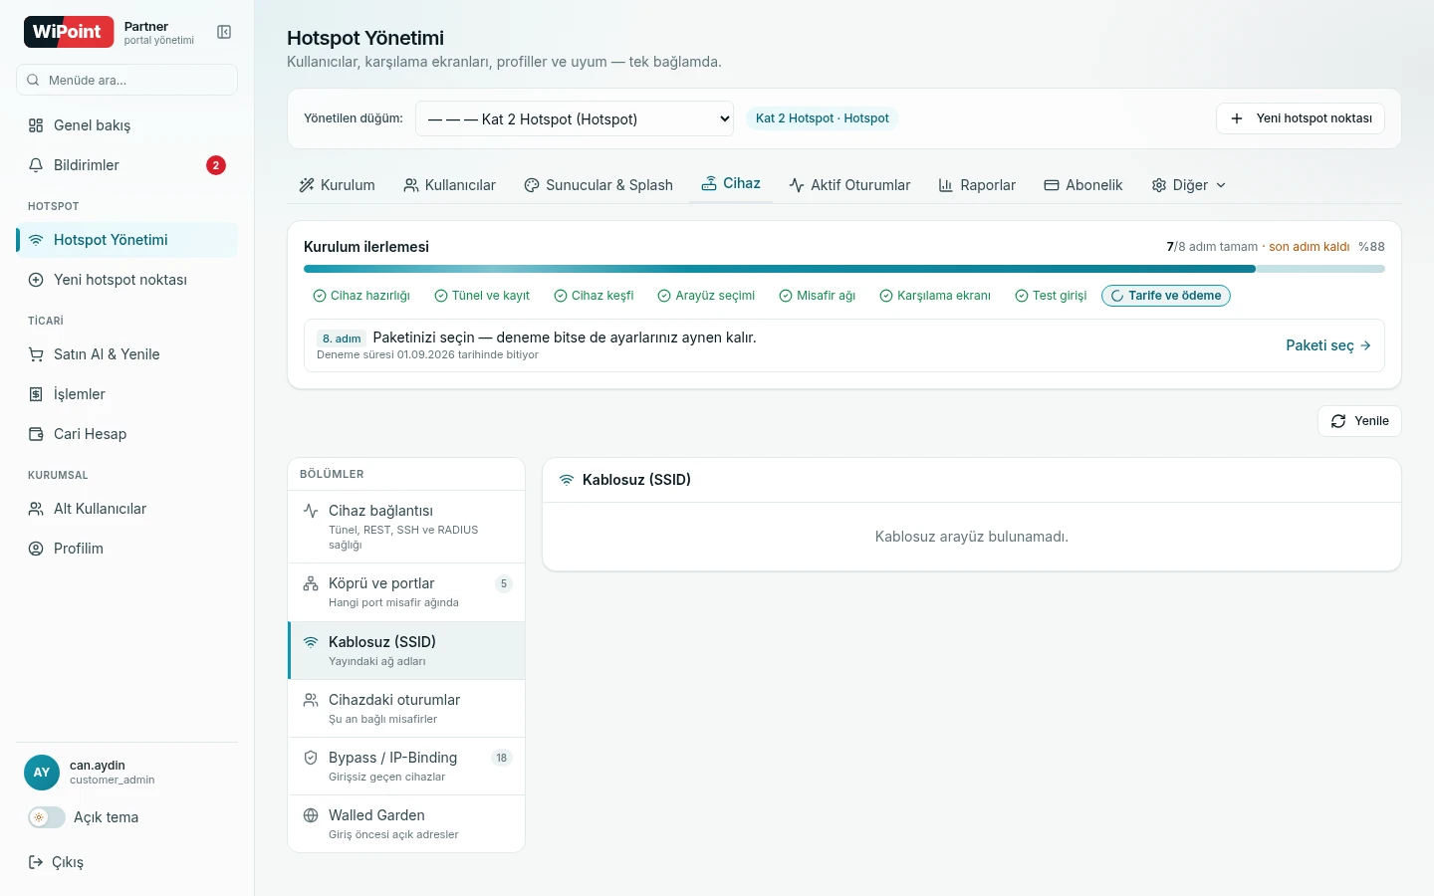The height and width of the screenshot is (896, 1434).
Task: Click the Yeni hotspot noktası button
Action: pyautogui.click(x=1301, y=118)
